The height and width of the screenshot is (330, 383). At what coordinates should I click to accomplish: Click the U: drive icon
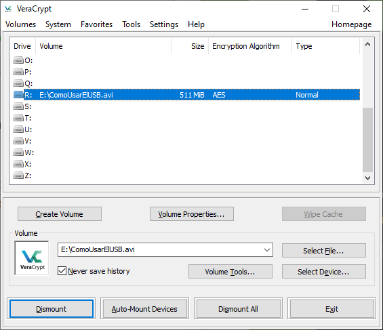tap(18, 129)
